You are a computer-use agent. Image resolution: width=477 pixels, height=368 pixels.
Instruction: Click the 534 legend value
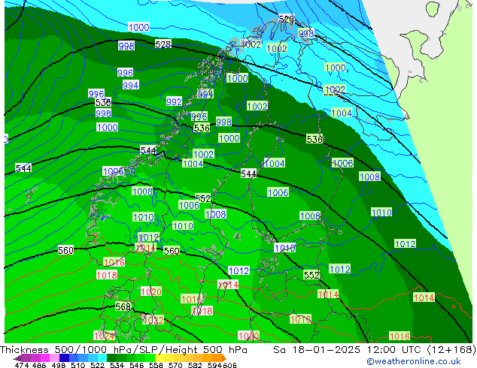pos(117,365)
